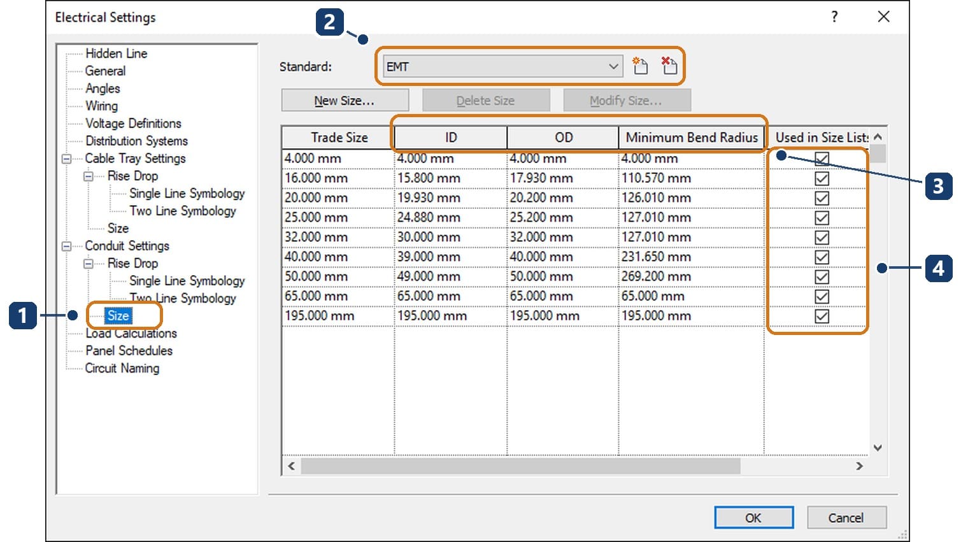Image resolution: width=968 pixels, height=542 pixels.
Task: Click the vertical scrollbar up arrow
Action: pos(878,137)
